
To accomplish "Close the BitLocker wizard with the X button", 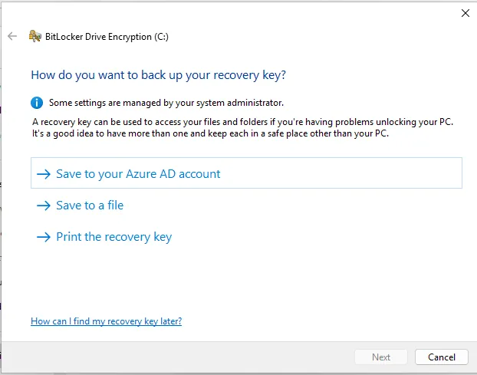I will [x=465, y=12].
